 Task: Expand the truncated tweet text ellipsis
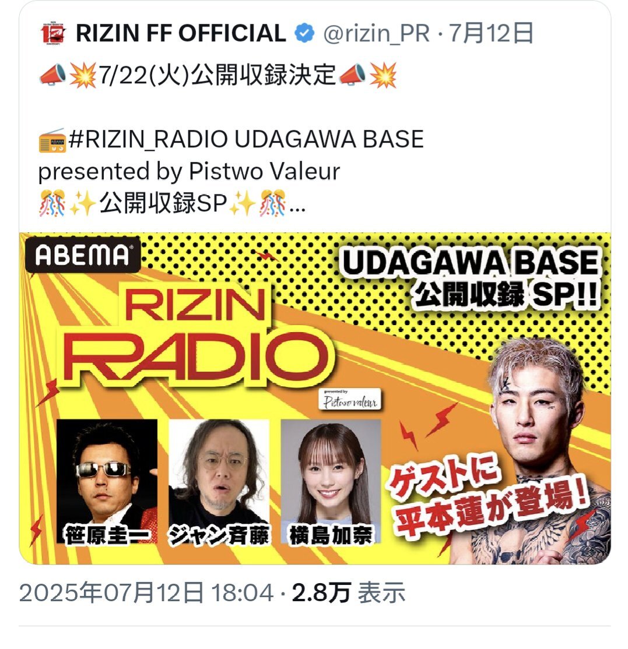(x=297, y=206)
